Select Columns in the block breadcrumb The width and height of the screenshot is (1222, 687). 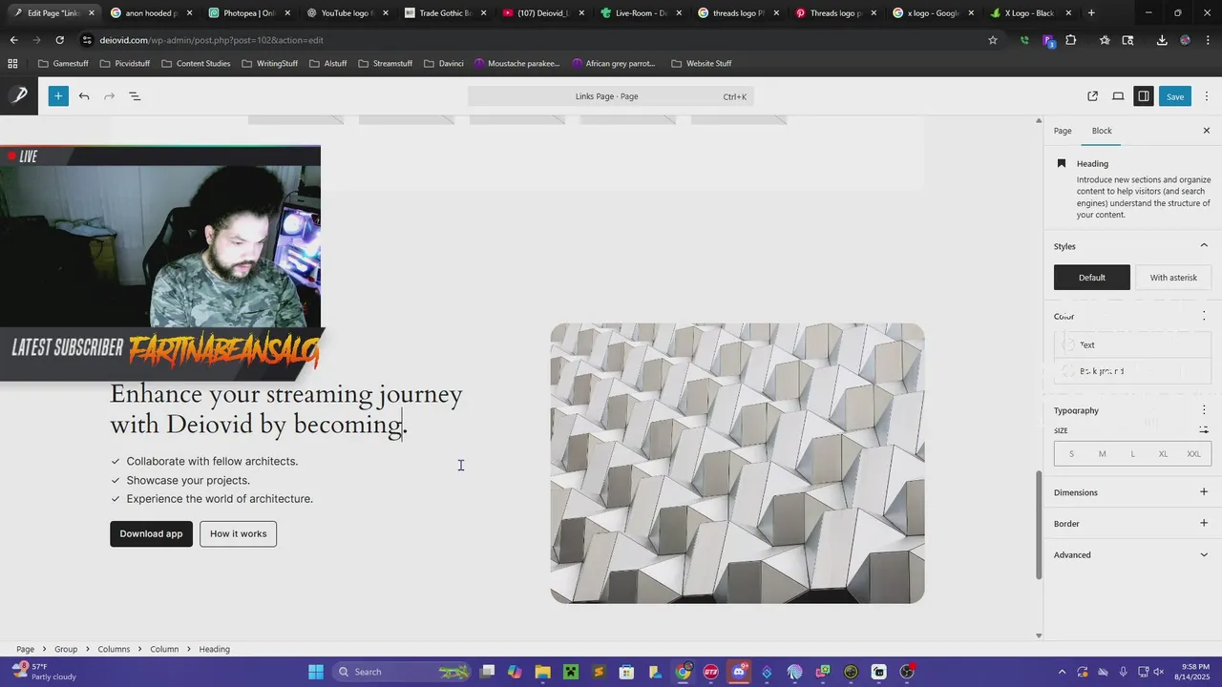(x=114, y=649)
